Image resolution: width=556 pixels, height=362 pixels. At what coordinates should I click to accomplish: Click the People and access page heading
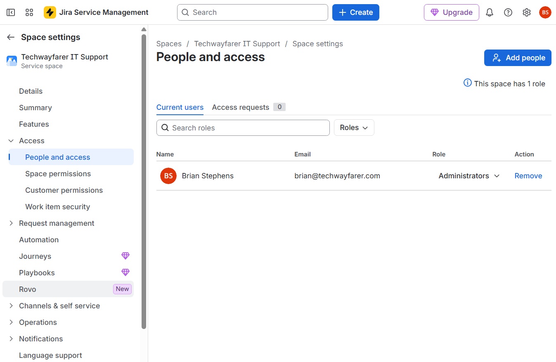pyautogui.click(x=211, y=57)
